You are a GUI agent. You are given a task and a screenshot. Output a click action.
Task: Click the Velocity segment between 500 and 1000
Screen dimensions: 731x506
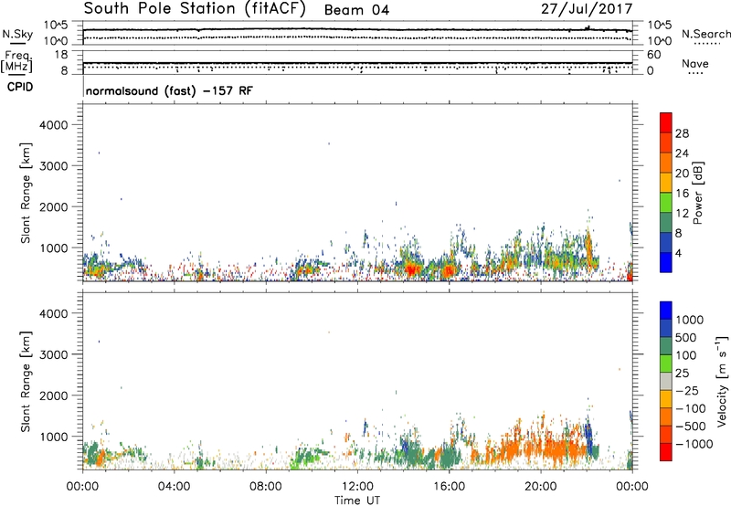(x=666, y=328)
